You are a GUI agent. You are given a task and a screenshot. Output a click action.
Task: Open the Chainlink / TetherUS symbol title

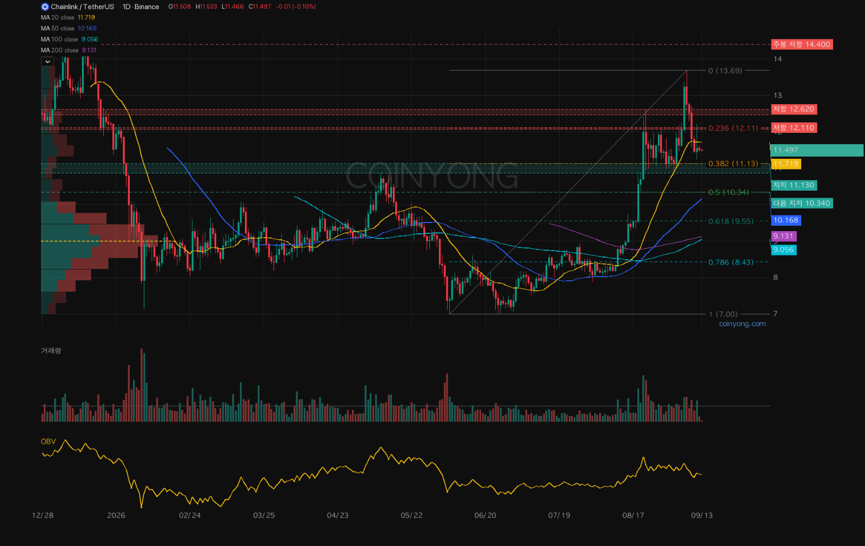(82, 7)
